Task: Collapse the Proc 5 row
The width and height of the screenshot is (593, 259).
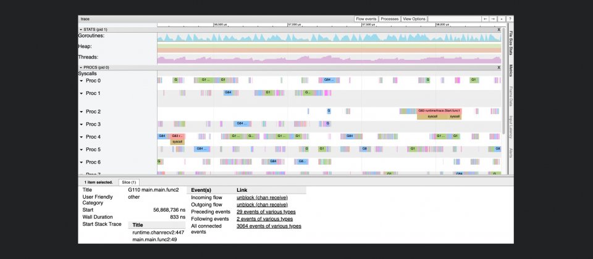Action: coord(82,149)
